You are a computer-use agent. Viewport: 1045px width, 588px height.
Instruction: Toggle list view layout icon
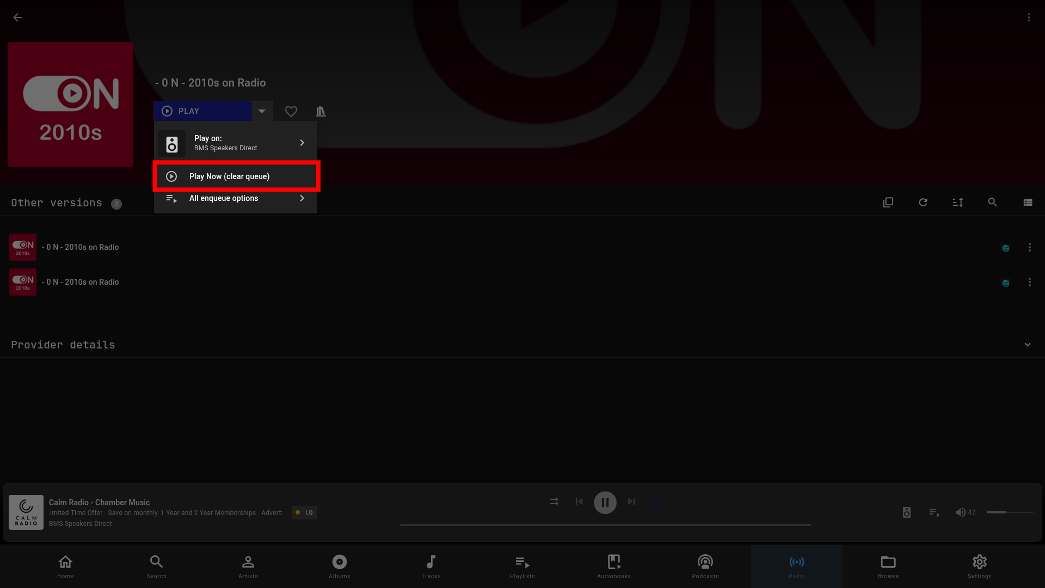click(x=1028, y=203)
